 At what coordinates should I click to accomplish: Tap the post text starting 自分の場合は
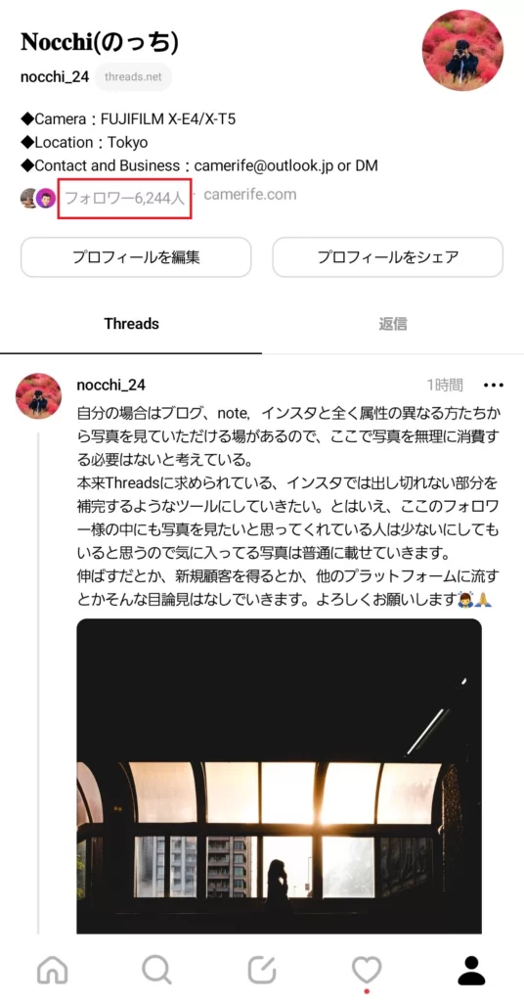click(x=287, y=506)
